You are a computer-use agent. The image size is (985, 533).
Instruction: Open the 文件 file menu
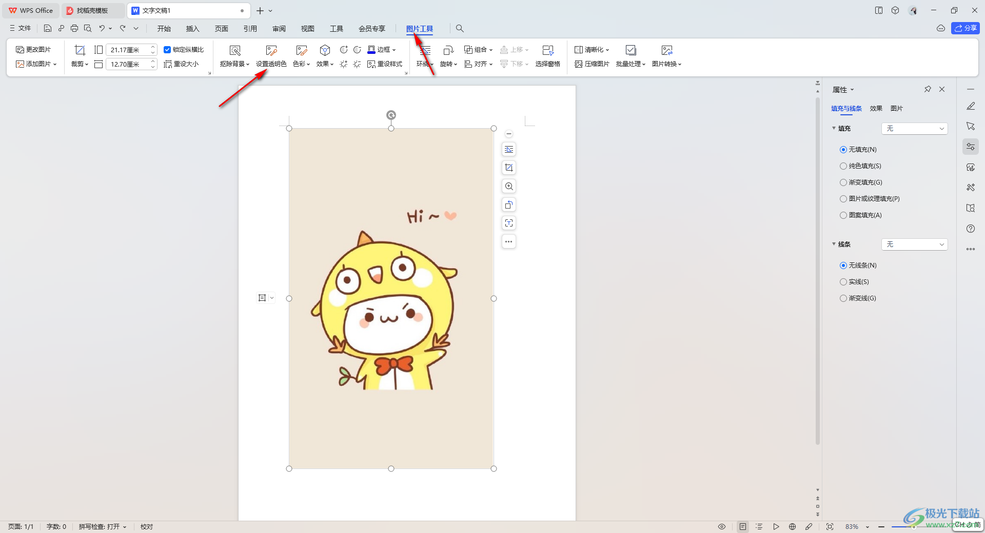[x=21, y=28]
